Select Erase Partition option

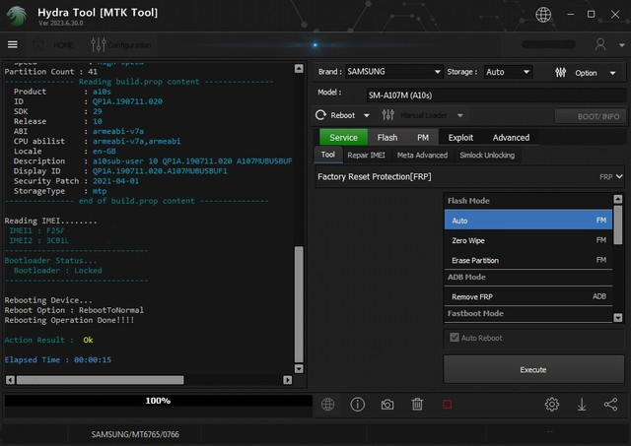[x=528, y=260]
